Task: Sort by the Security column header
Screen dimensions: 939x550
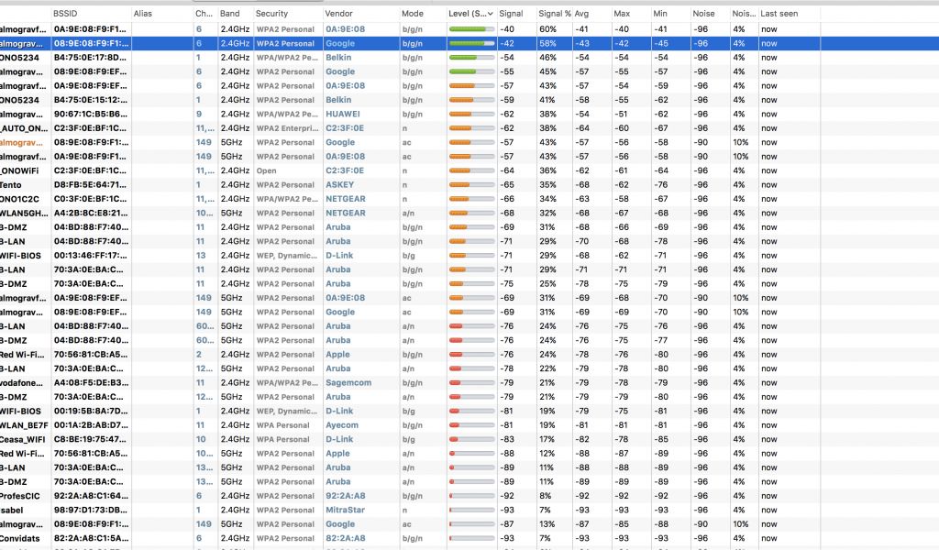Action: click(x=271, y=14)
